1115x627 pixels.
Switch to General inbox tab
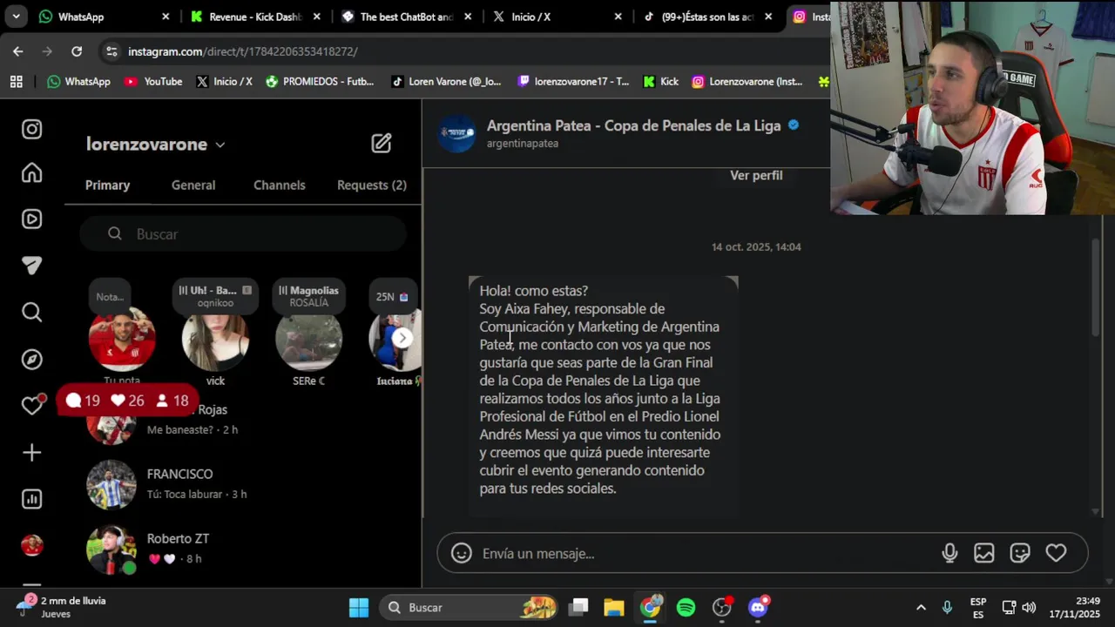click(x=193, y=185)
